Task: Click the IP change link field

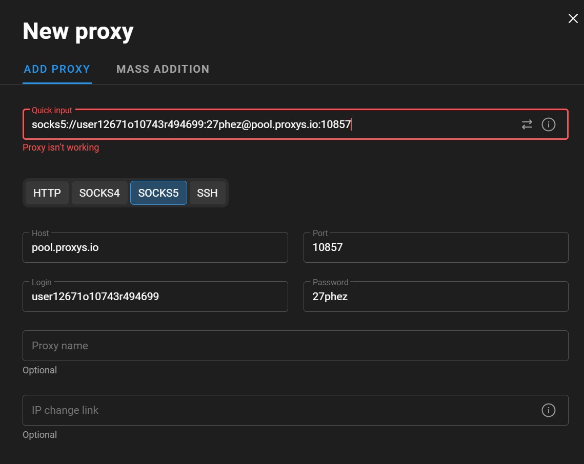Action: [x=256, y=410]
